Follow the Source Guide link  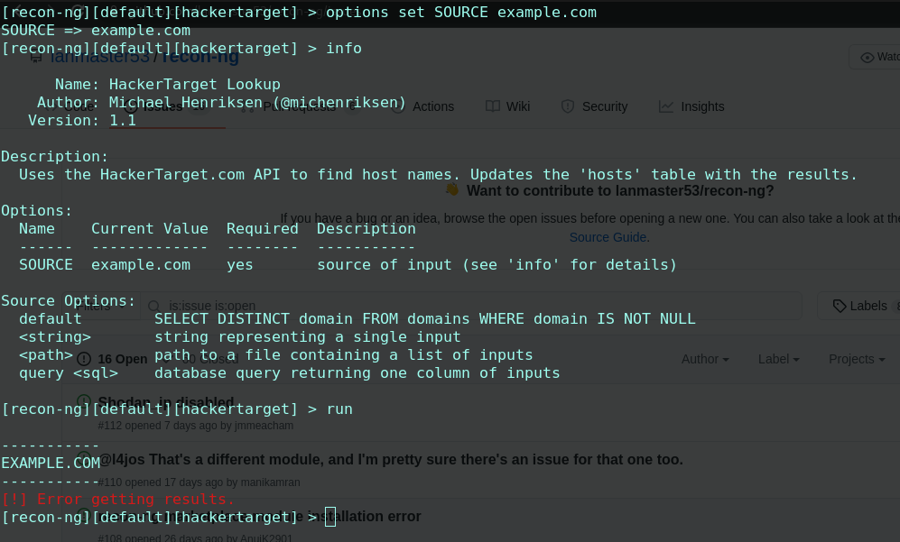[608, 237]
